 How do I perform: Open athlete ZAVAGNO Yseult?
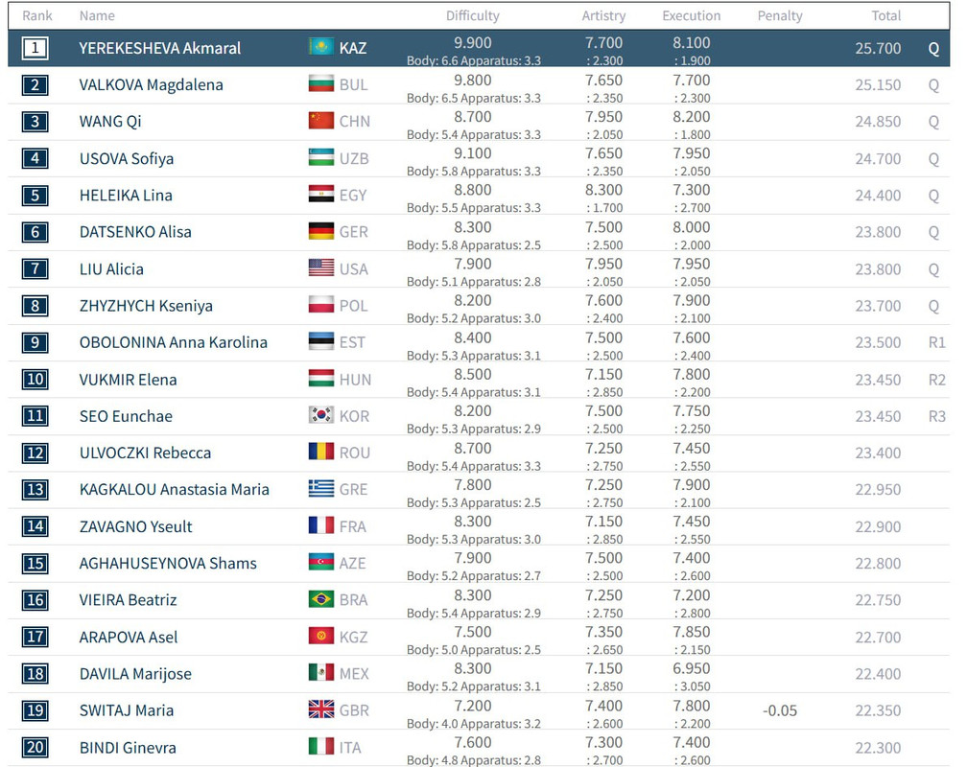pos(135,526)
